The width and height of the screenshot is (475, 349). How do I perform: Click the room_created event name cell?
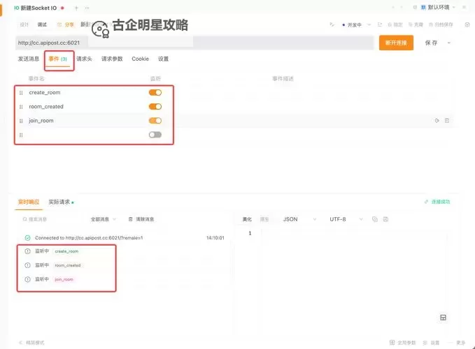click(46, 107)
